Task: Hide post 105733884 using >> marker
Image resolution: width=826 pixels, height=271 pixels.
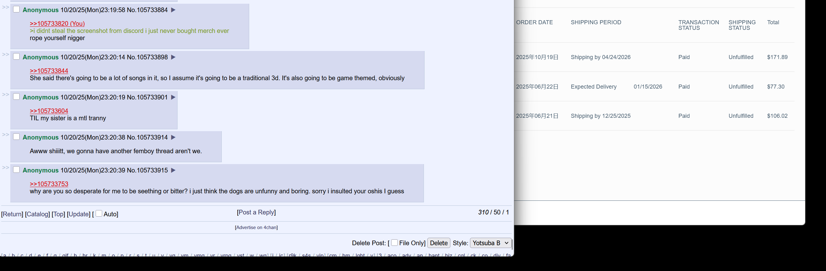Action: click(x=6, y=7)
